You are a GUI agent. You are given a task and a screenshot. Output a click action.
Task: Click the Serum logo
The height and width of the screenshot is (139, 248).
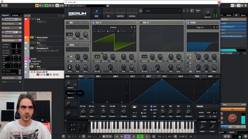(x=77, y=14)
